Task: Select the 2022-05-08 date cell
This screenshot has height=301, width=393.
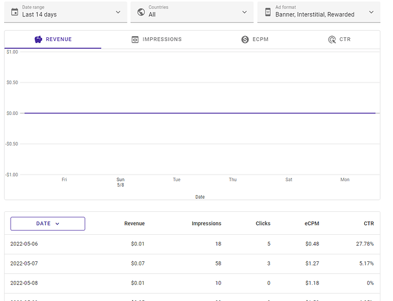Action: (x=24, y=283)
